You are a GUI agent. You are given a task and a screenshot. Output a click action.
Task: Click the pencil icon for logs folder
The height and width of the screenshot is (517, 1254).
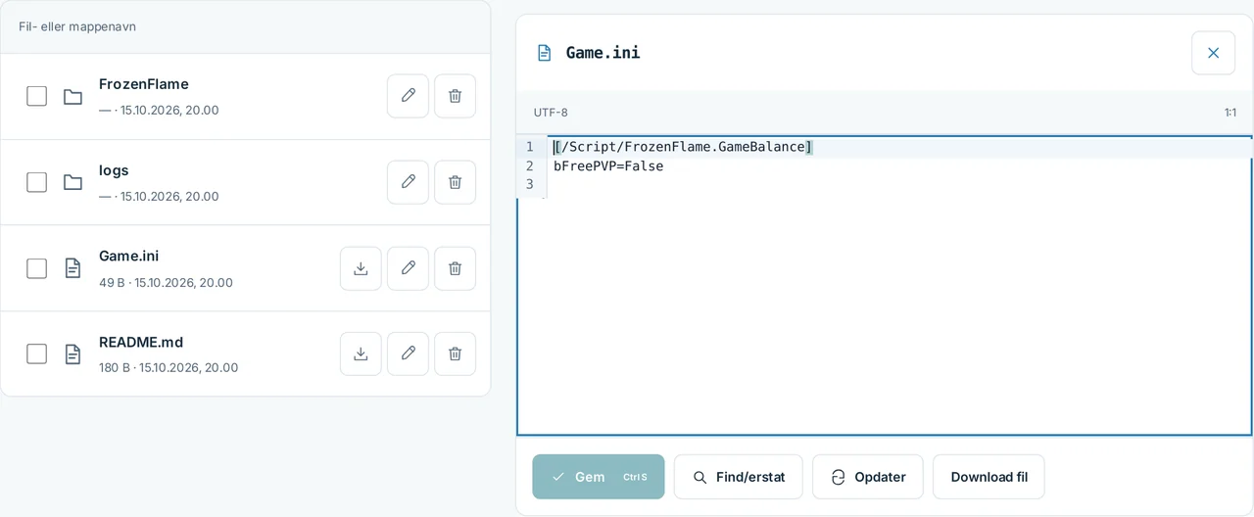(x=408, y=182)
